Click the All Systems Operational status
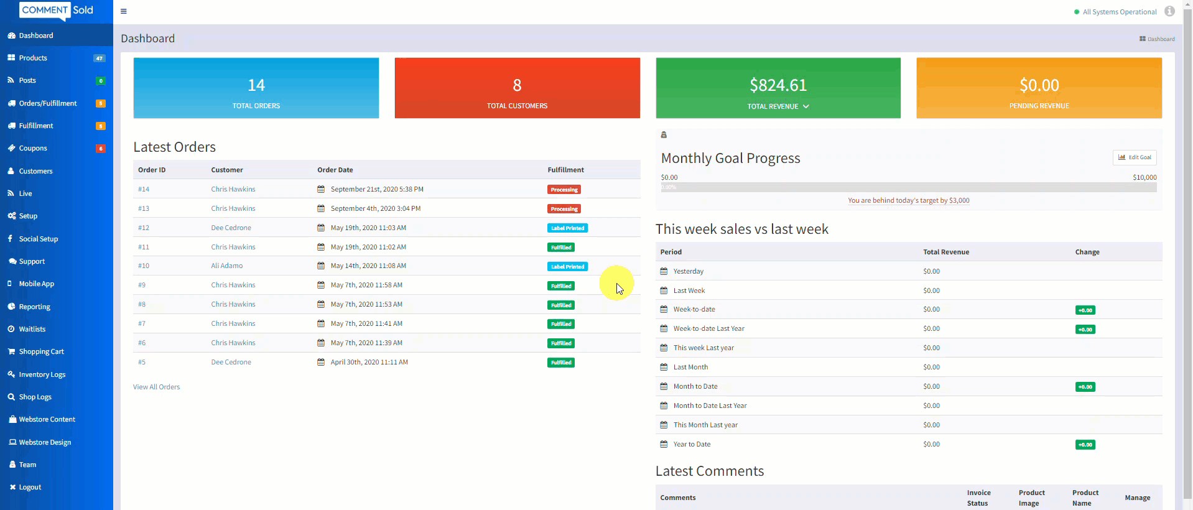 1115,12
